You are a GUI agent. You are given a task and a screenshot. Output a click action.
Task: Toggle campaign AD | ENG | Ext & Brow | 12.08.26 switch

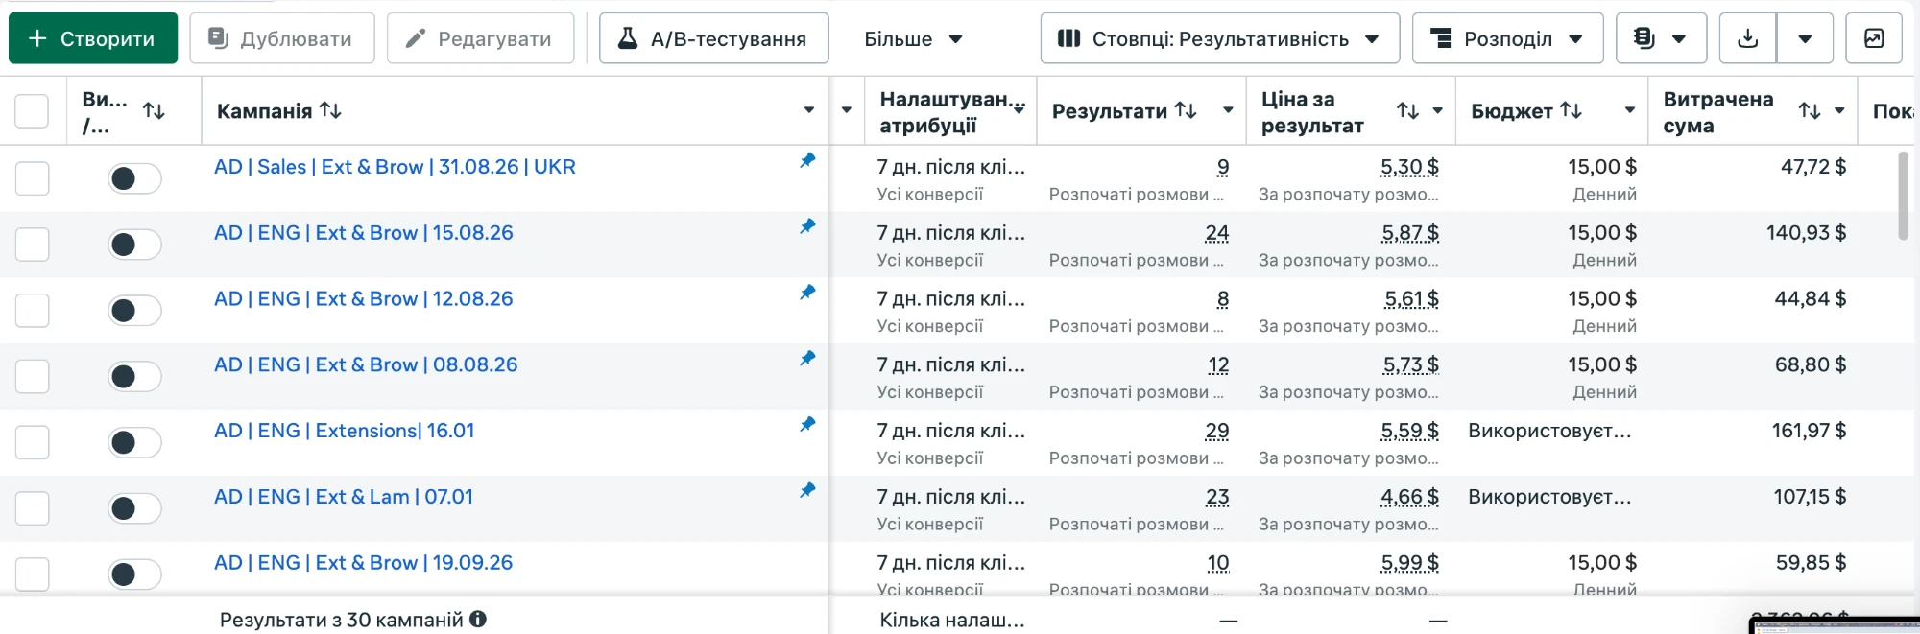click(x=134, y=311)
